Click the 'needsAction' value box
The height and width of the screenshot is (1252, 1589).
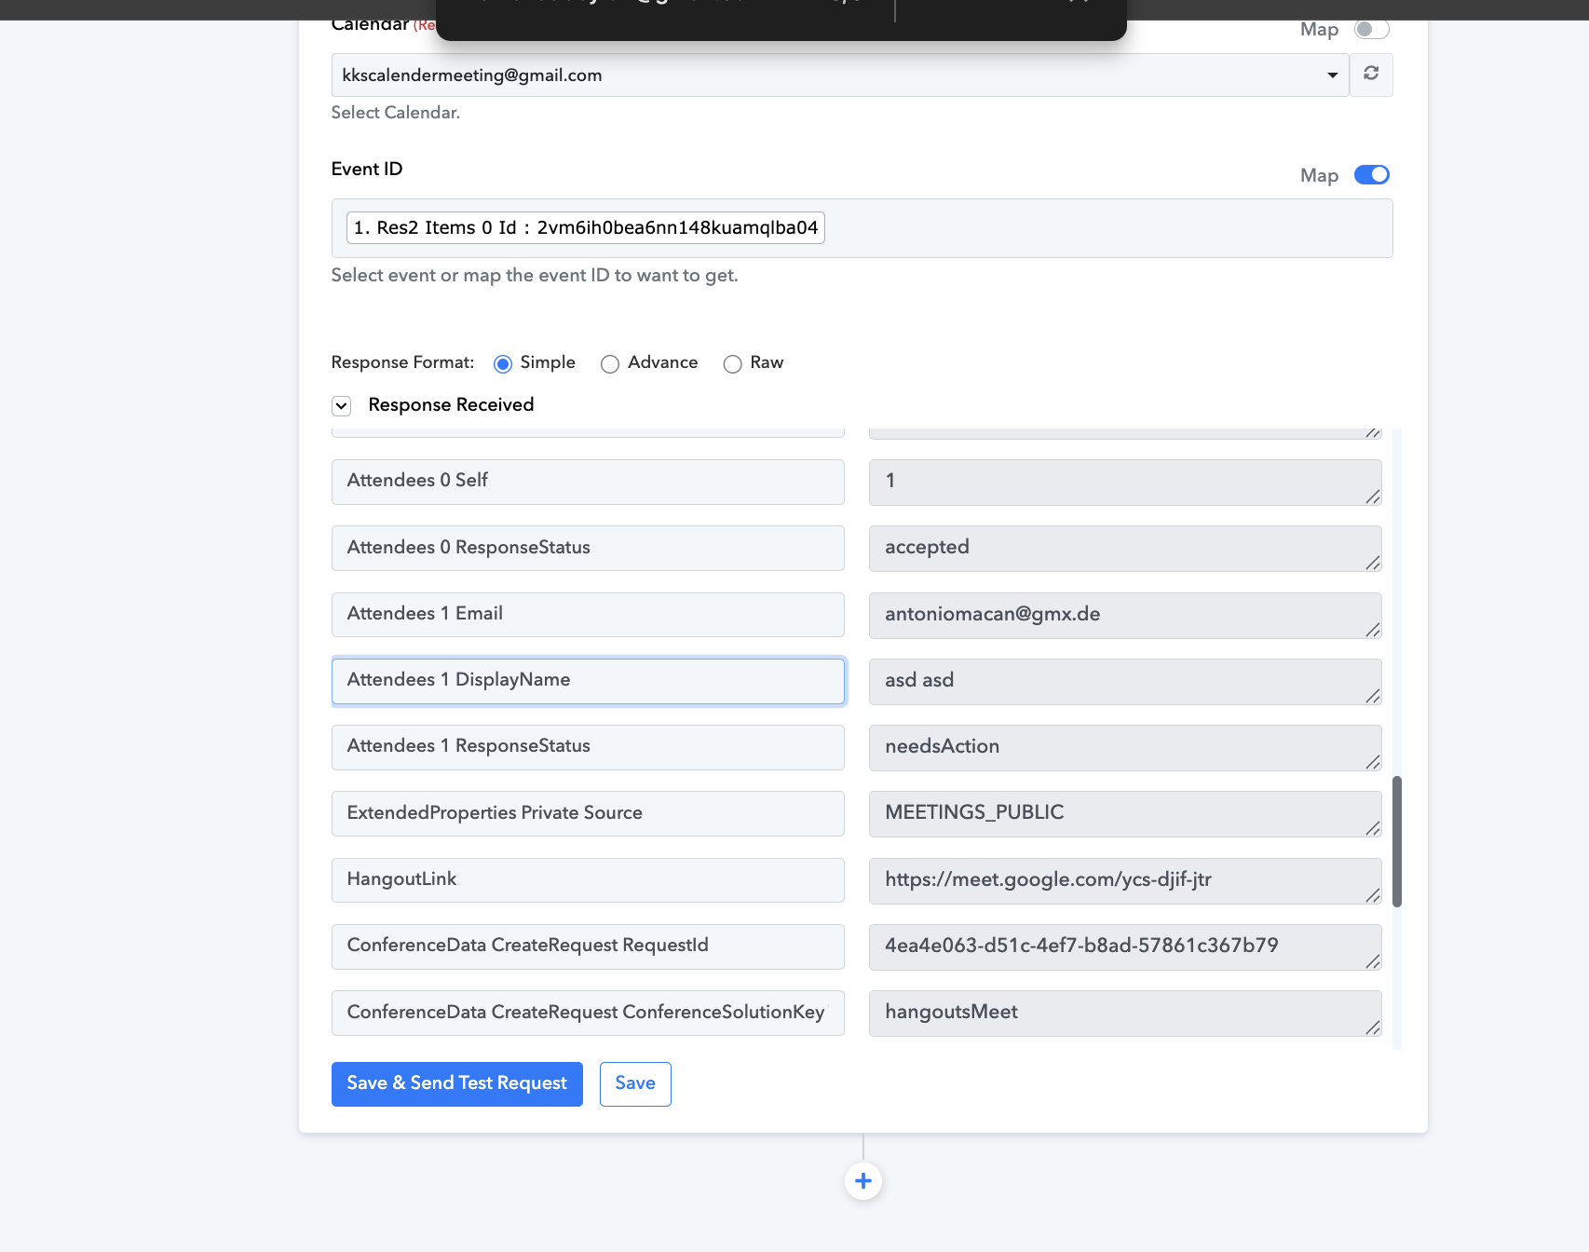click(x=1125, y=748)
